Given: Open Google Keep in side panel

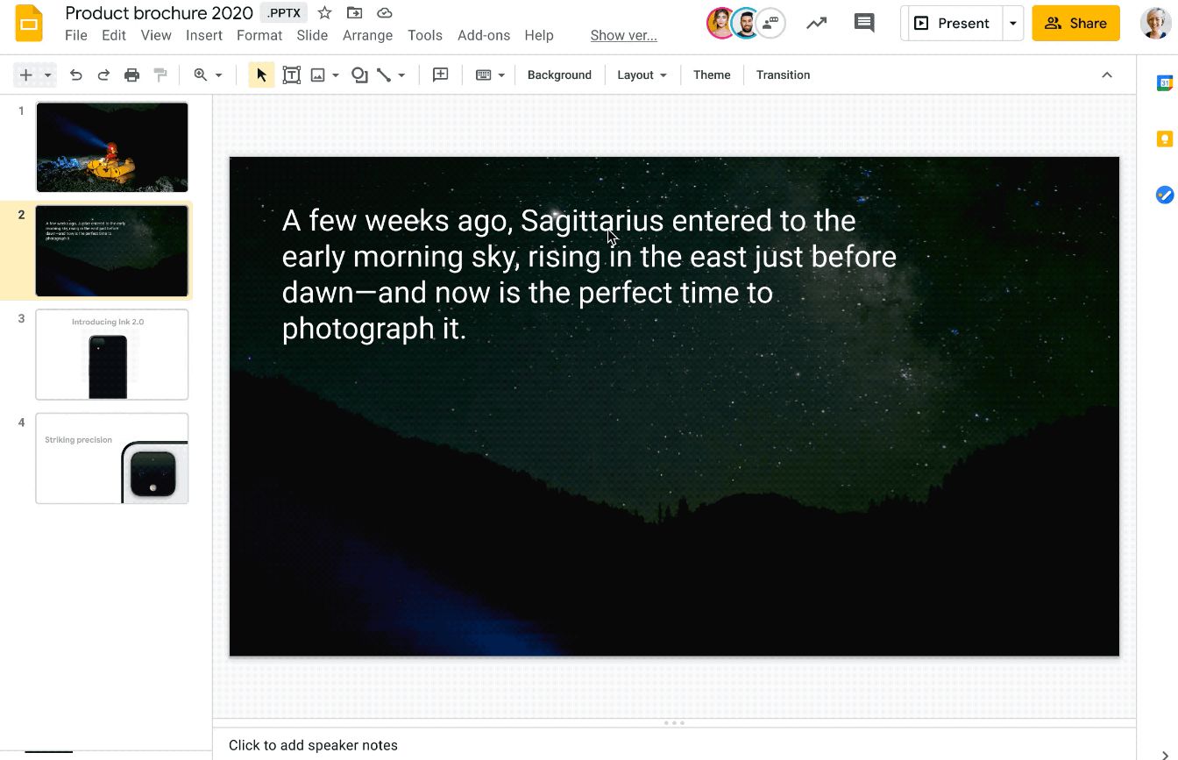Looking at the screenshot, I should click(x=1164, y=139).
